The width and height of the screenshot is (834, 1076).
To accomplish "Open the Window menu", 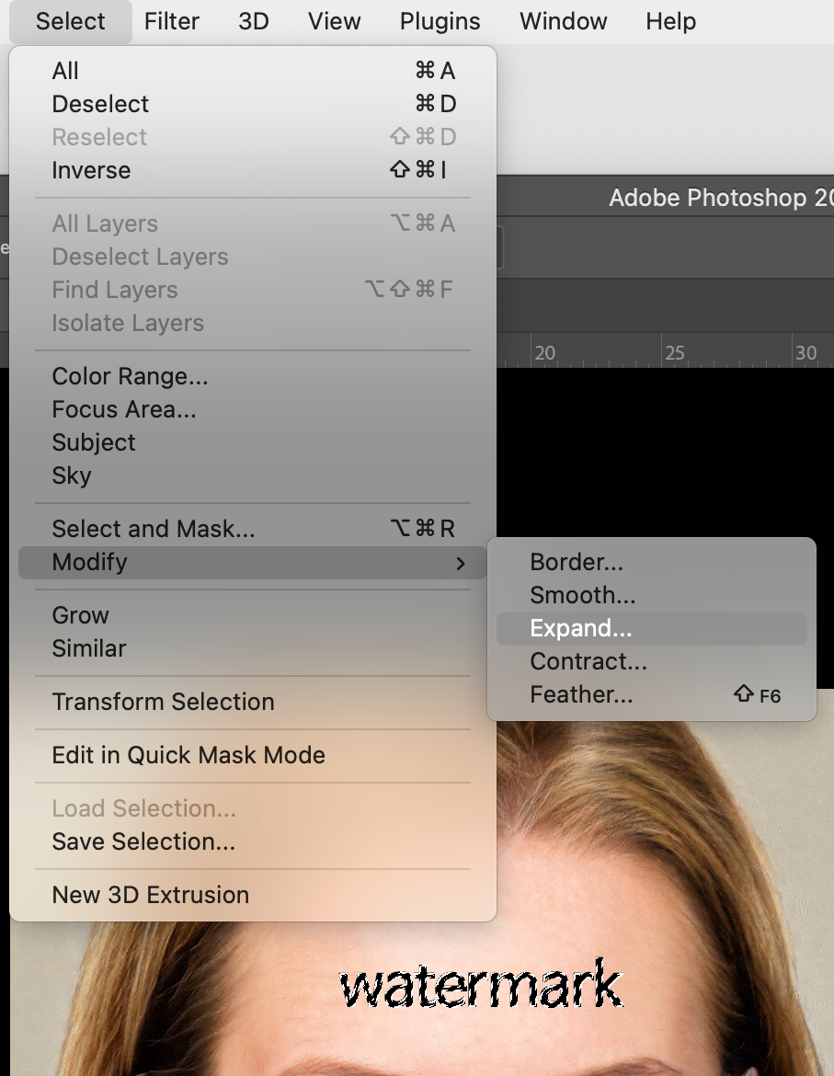I will coord(563,21).
